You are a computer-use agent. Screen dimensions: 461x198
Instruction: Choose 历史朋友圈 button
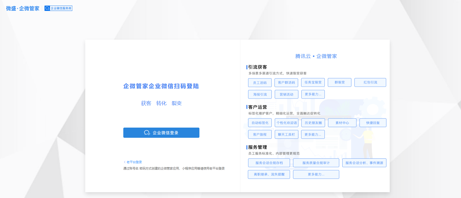click(313, 123)
